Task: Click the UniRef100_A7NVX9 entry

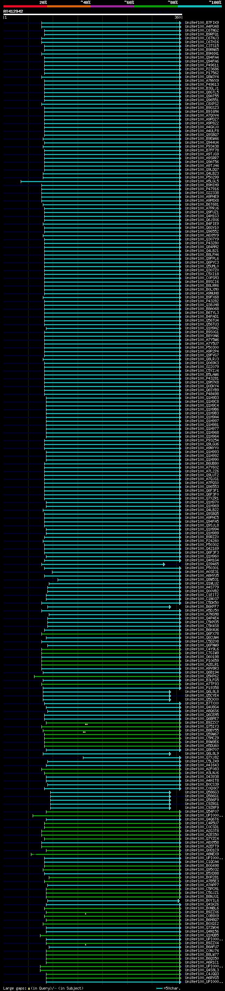Action: (x=201, y=81)
